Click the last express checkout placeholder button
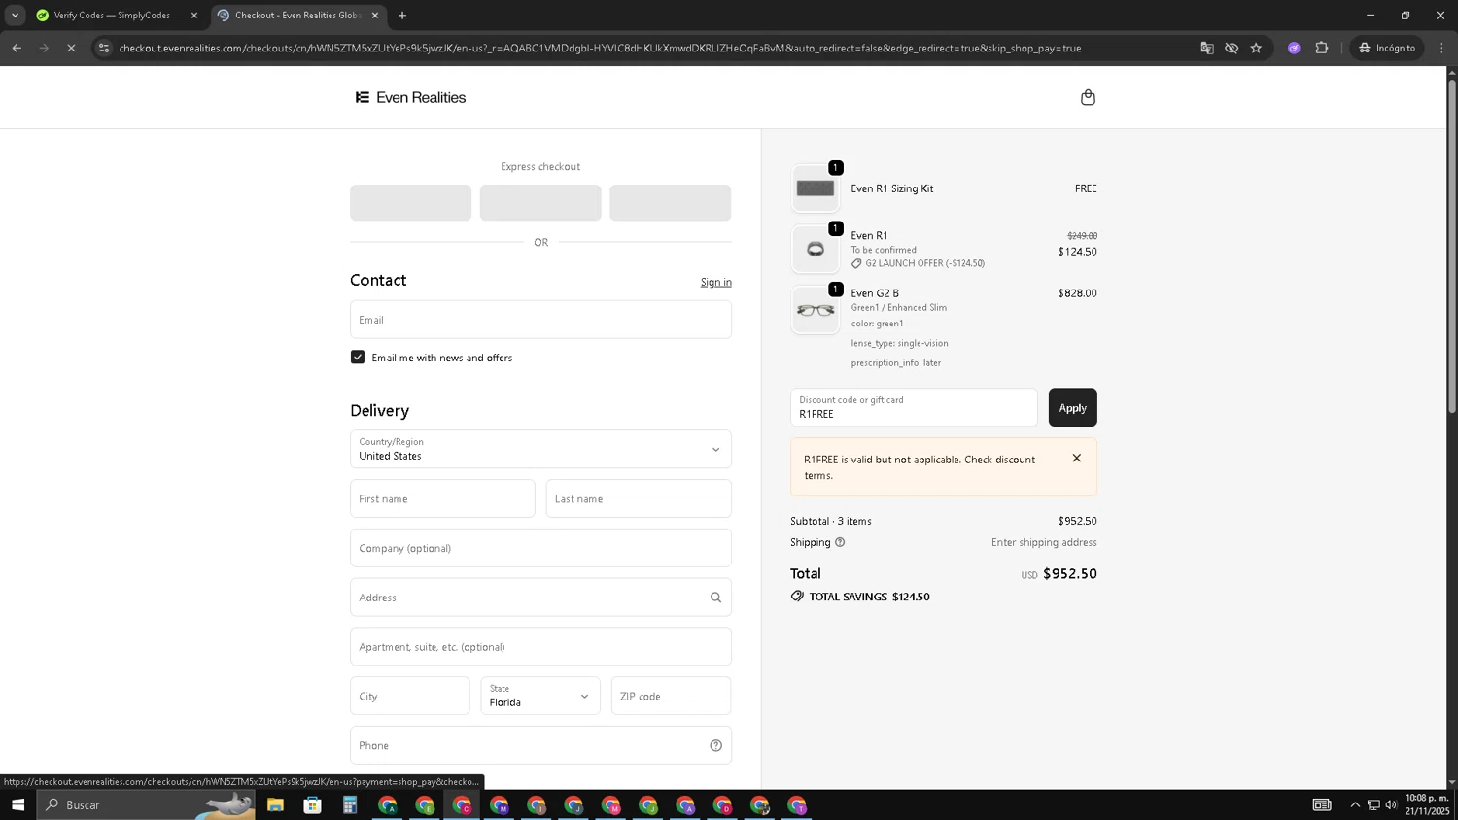The height and width of the screenshot is (820, 1458). (671, 203)
